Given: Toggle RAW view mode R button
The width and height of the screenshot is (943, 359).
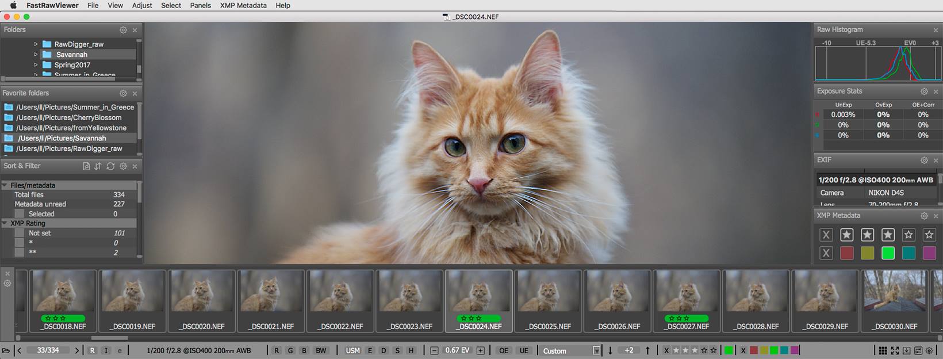Looking at the screenshot, I should click(x=92, y=350).
